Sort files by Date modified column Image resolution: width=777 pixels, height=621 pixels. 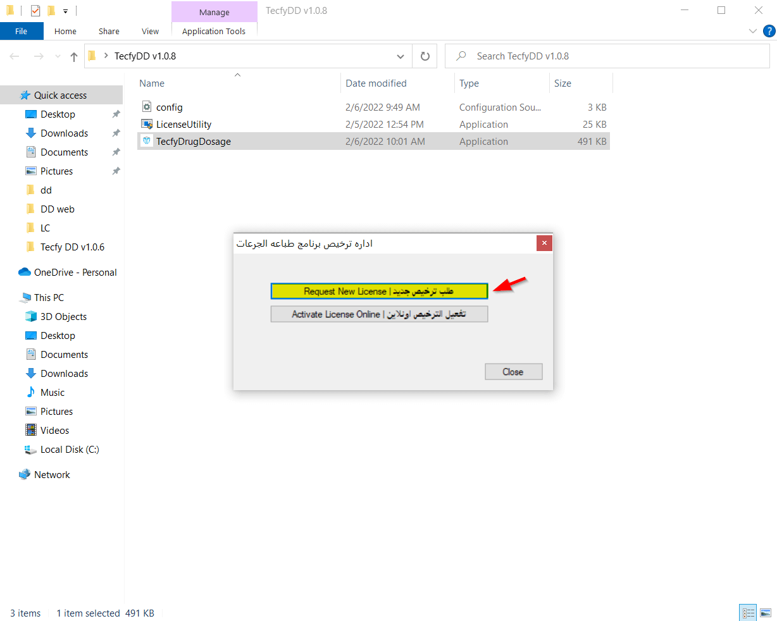[376, 83]
